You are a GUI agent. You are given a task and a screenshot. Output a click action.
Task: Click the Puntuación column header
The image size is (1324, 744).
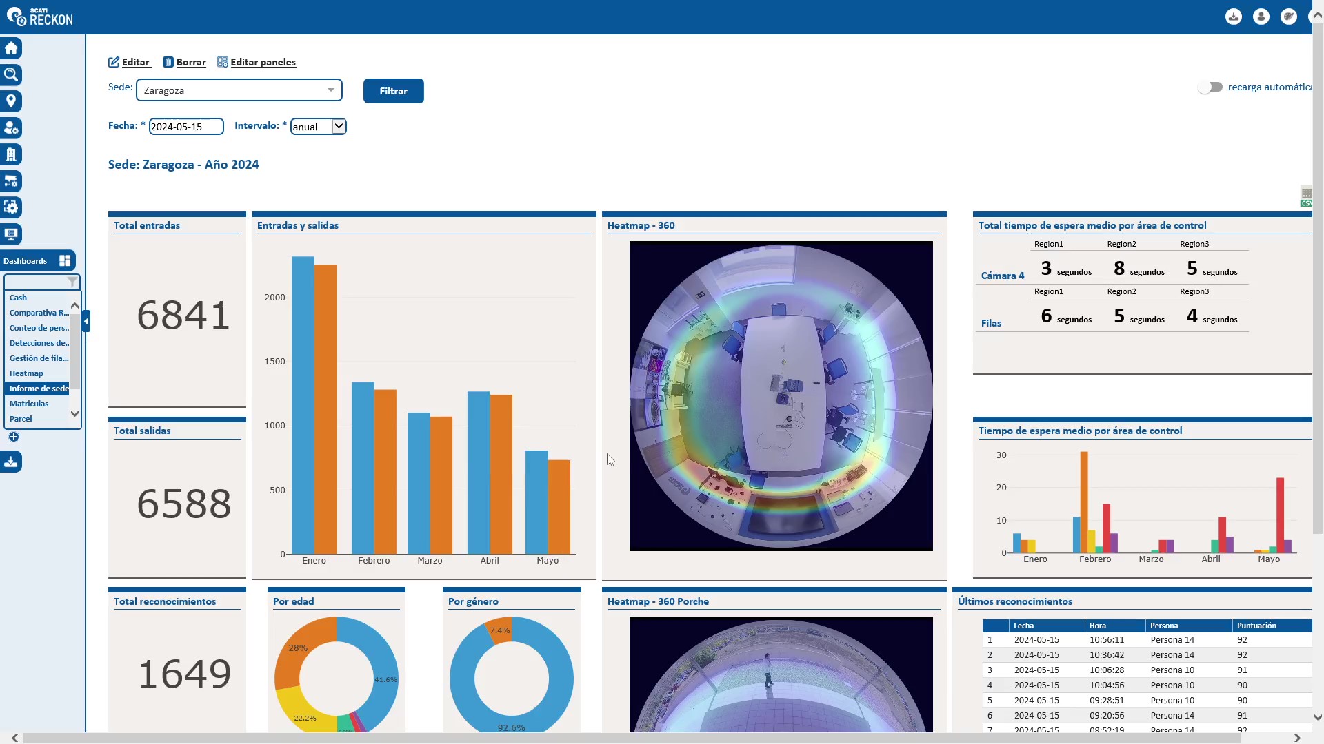point(1272,626)
